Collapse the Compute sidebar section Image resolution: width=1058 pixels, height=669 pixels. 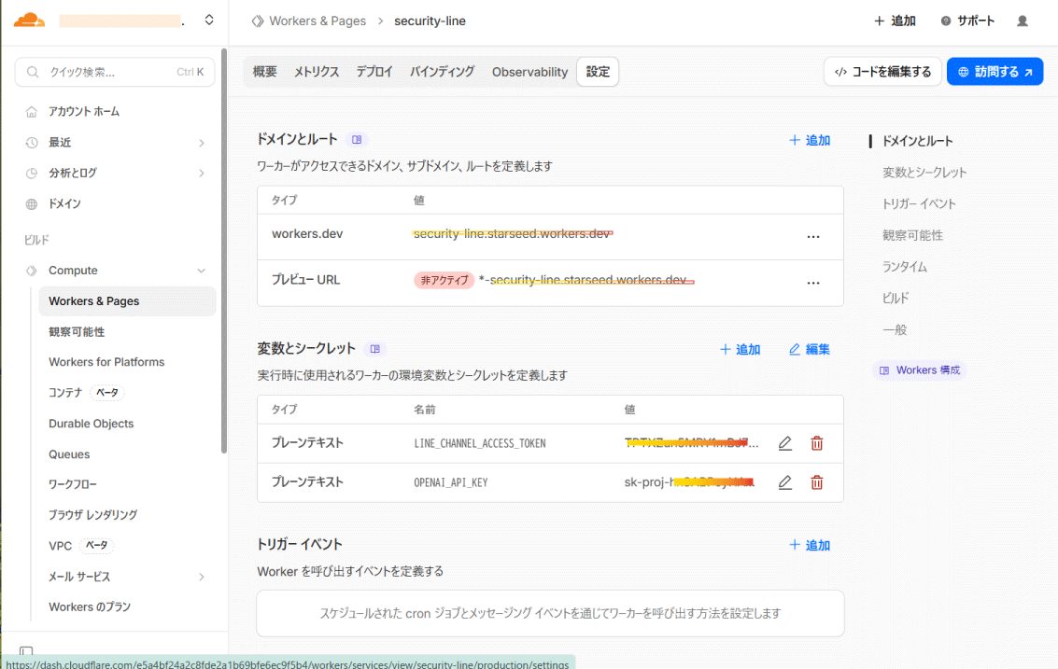pyautogui.click(x=202, y=271)
